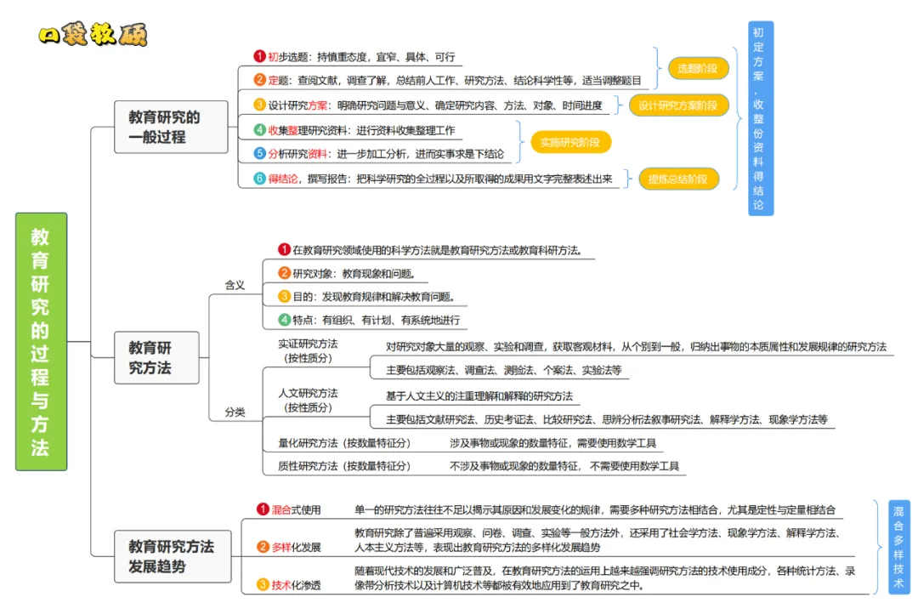Screen dimensions: 918x603
Task: Select the yellow 提炼总结阶段 label
Action: pos(678,179)
